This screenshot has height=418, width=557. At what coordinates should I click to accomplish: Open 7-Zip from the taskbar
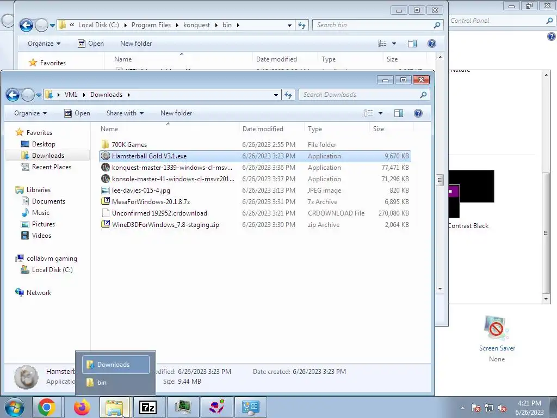(x=148, y=407)
